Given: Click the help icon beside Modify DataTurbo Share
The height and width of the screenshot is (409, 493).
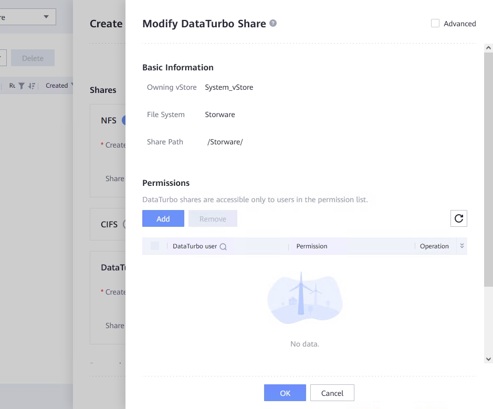Looking at the screenshot, I should point(273,23).
